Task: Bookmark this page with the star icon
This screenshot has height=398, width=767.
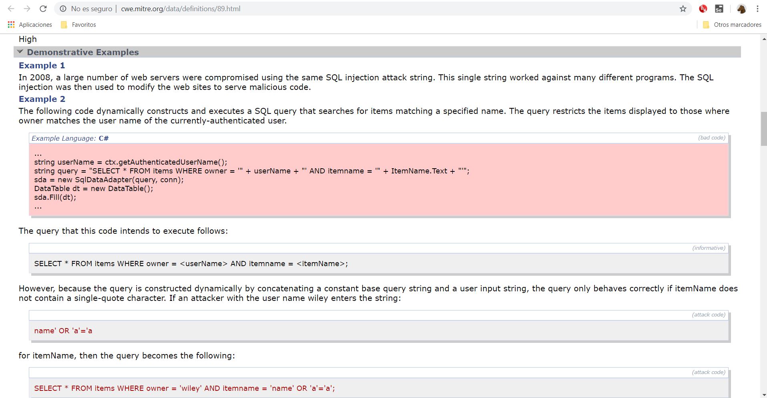Action: (683, 9)
